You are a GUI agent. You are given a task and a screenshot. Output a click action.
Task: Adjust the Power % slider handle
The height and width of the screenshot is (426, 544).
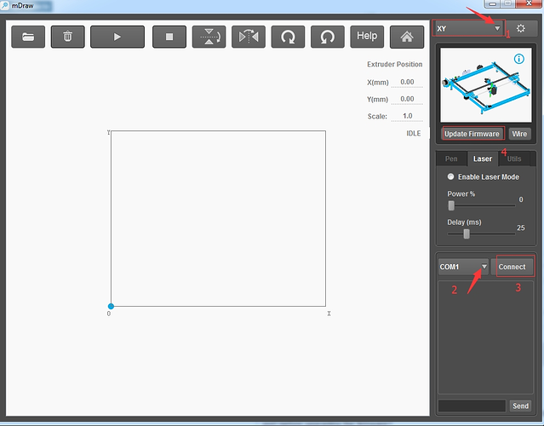tap(451, 205)
